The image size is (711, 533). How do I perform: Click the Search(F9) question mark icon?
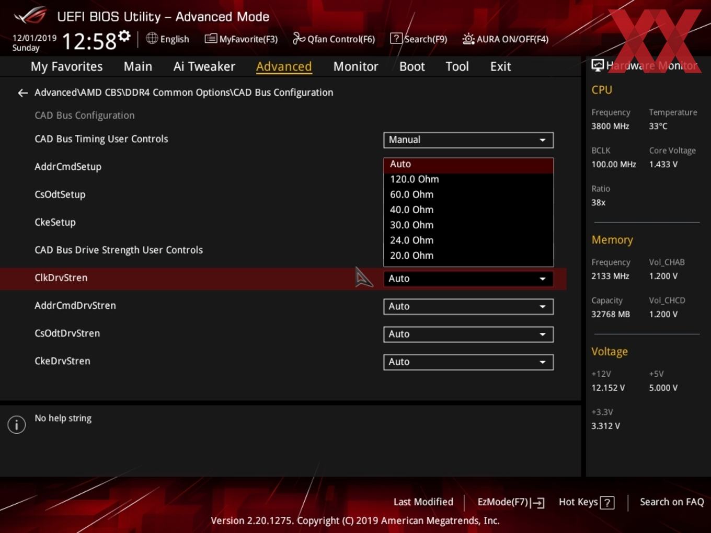click(396, 39)
